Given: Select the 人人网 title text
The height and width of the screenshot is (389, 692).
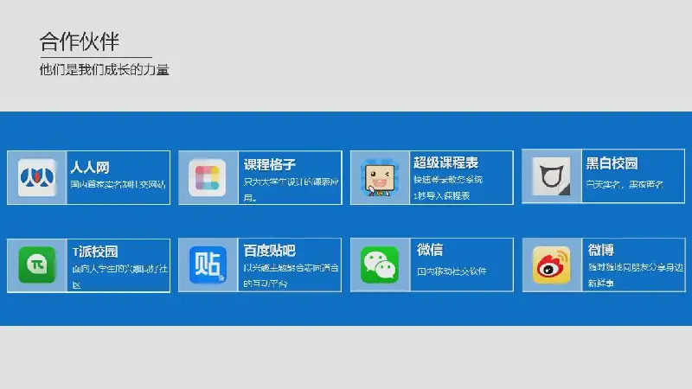Looking at the screenshot, I should (90, 167).
